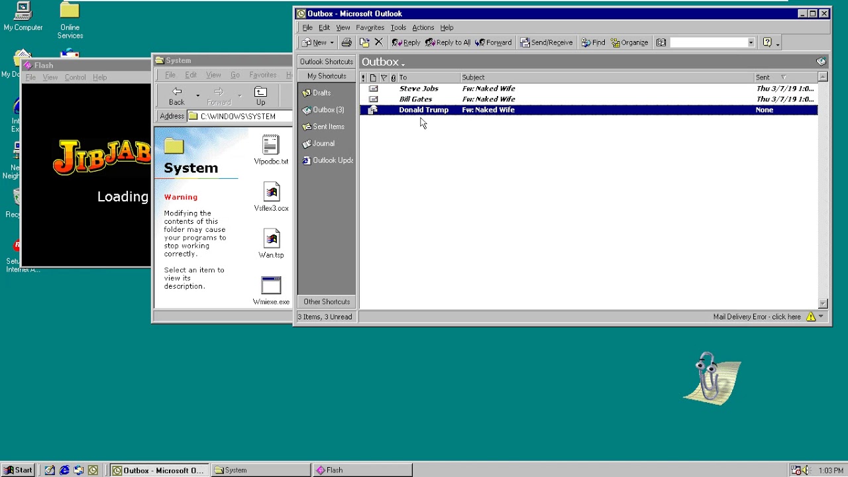This screenshot has width=848, height=477.
Task: Click the message list scrollbar up arrow
Action: pos(823,78)
